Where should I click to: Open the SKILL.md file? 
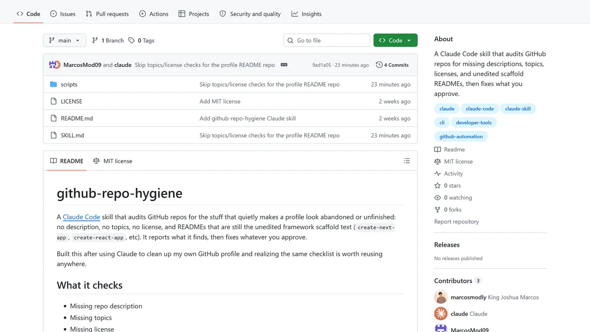(x=72, y=135)
